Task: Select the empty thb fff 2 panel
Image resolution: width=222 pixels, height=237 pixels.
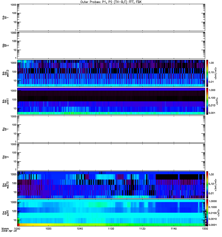Action: coord(111,45)
